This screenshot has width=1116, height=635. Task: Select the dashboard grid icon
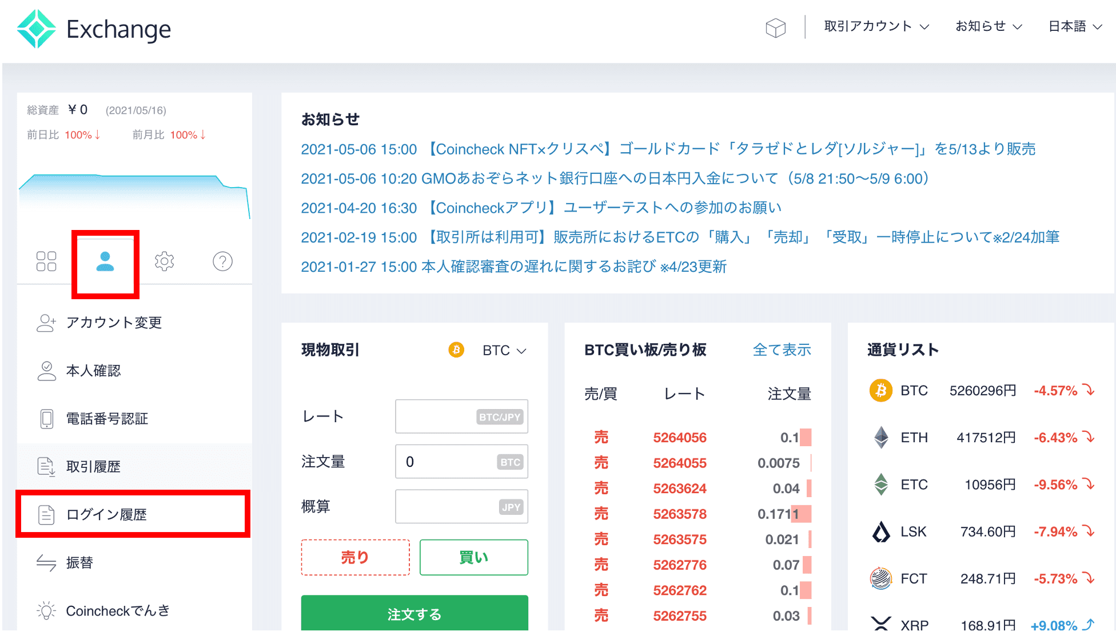pyautogui.click(x=46, y=261)
